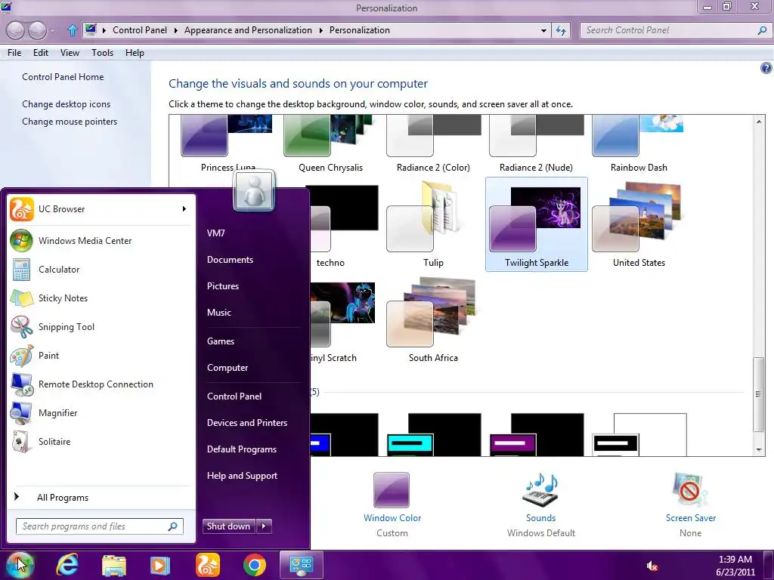Launch Magnifier
This screenshot has width=774, height=580.
point(99,413)
